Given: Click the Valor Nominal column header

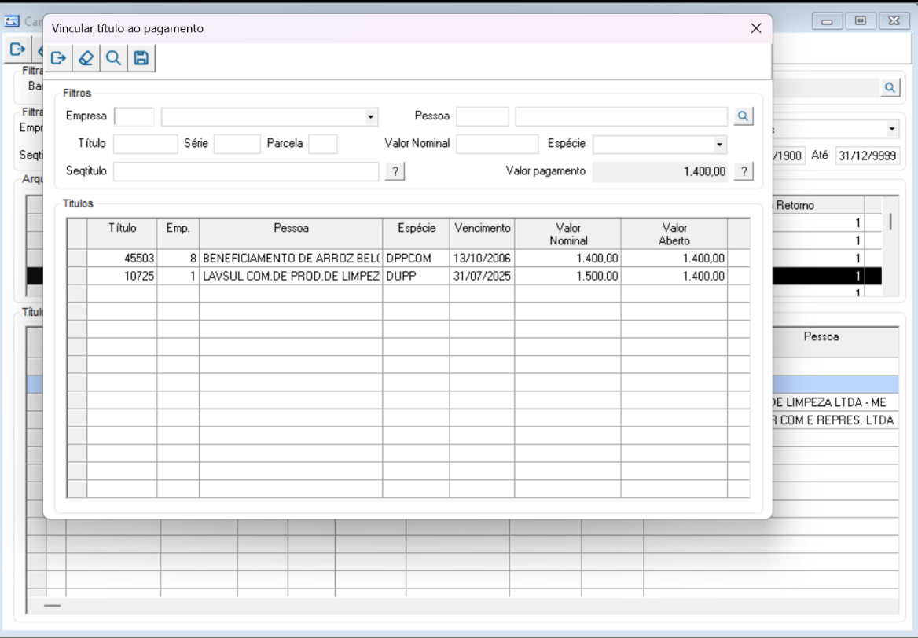Looking at the screenshot, I should 568,234.
